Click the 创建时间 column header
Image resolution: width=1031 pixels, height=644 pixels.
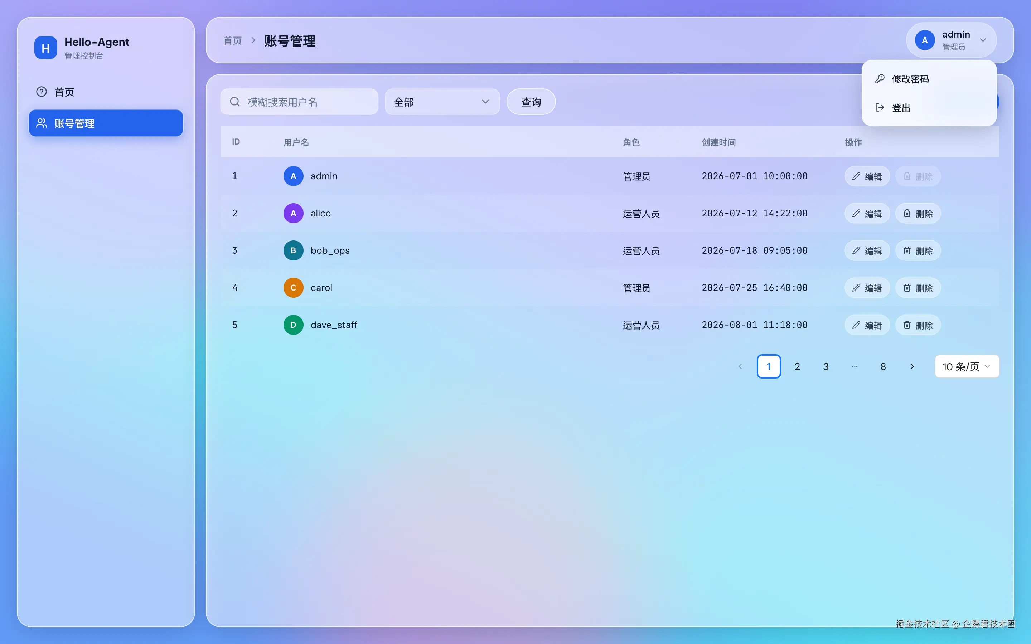(719, 142)
